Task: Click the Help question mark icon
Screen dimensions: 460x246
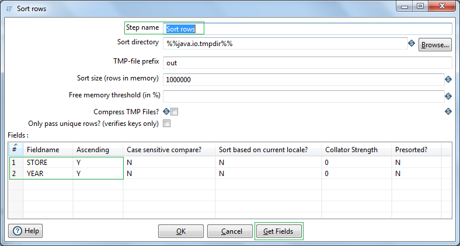Action: coord(18,231)
